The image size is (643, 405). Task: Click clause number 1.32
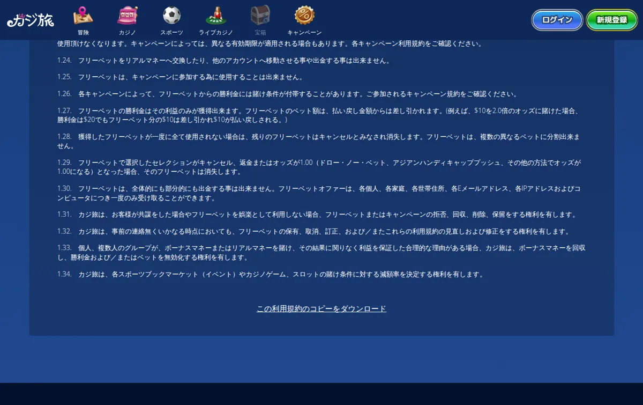click(64, 232)
